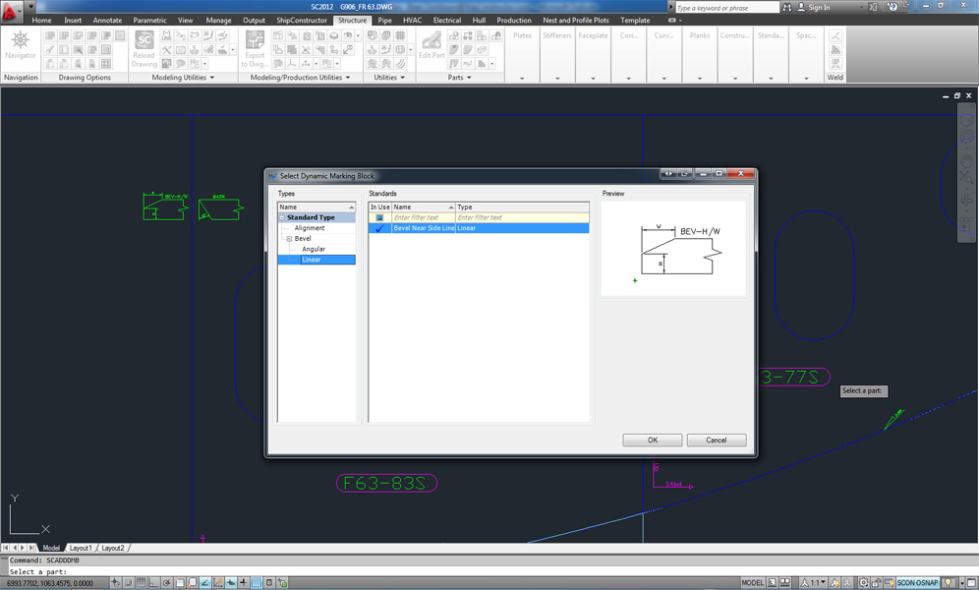The height and width of the screenshot is (590, 979).
Task: Click the annotation scale 1:1 status icon
Action: [814, 582]
